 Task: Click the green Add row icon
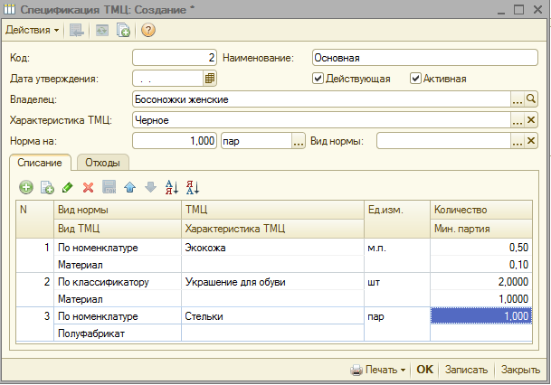point(25,187)
